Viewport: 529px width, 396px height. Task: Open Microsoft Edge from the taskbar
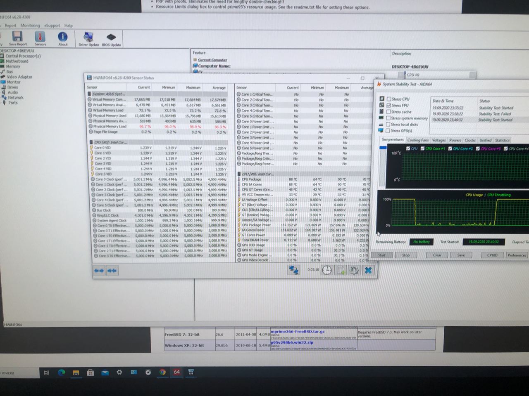tap(61, 372)
